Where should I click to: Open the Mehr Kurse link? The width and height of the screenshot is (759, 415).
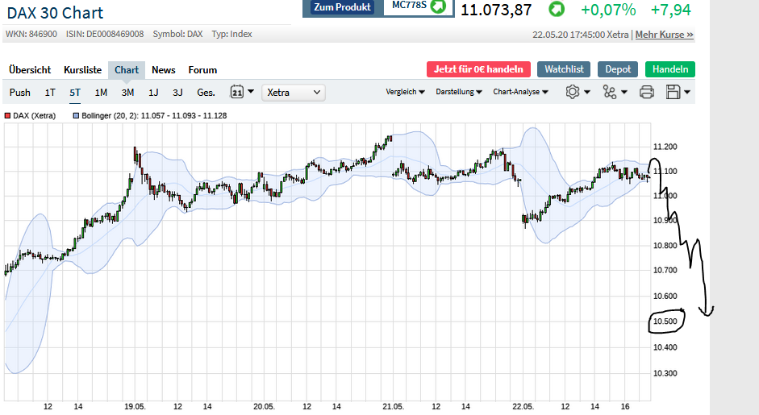(664, 35)
